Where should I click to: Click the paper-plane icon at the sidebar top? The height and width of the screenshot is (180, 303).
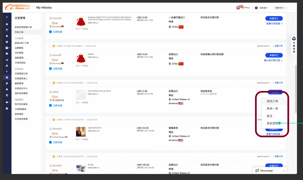7,17
